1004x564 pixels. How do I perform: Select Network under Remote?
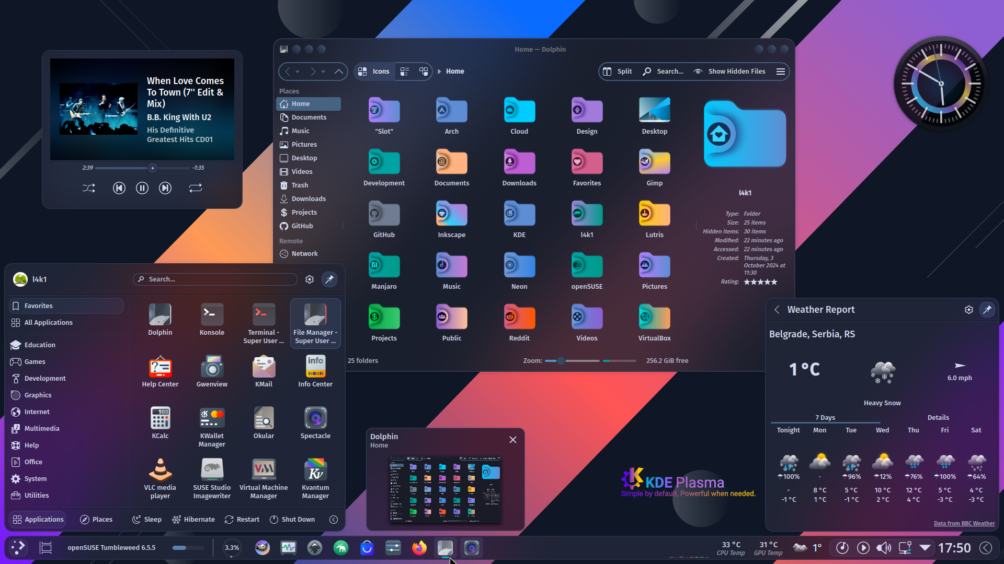(309, 254)
